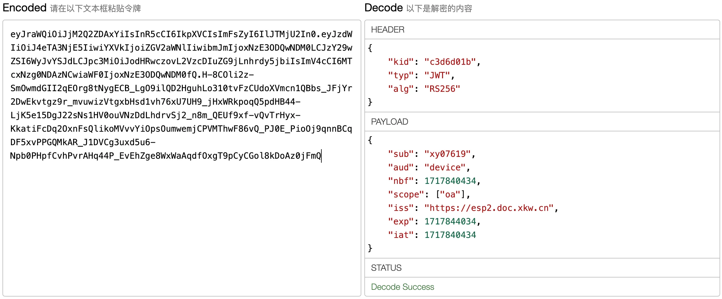Click the "Decode Success" status message
This screenshot has width=722, height=299.
click(x=402, y=287)
